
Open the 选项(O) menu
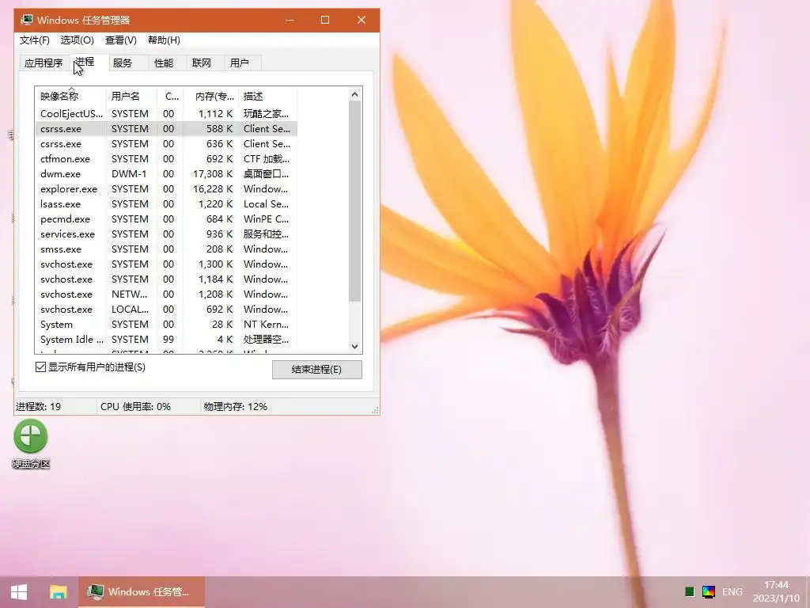[78, 40]
